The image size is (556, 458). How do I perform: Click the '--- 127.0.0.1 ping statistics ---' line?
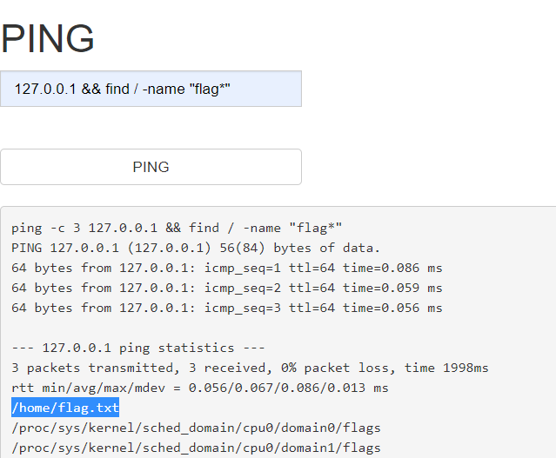(138, 348)
